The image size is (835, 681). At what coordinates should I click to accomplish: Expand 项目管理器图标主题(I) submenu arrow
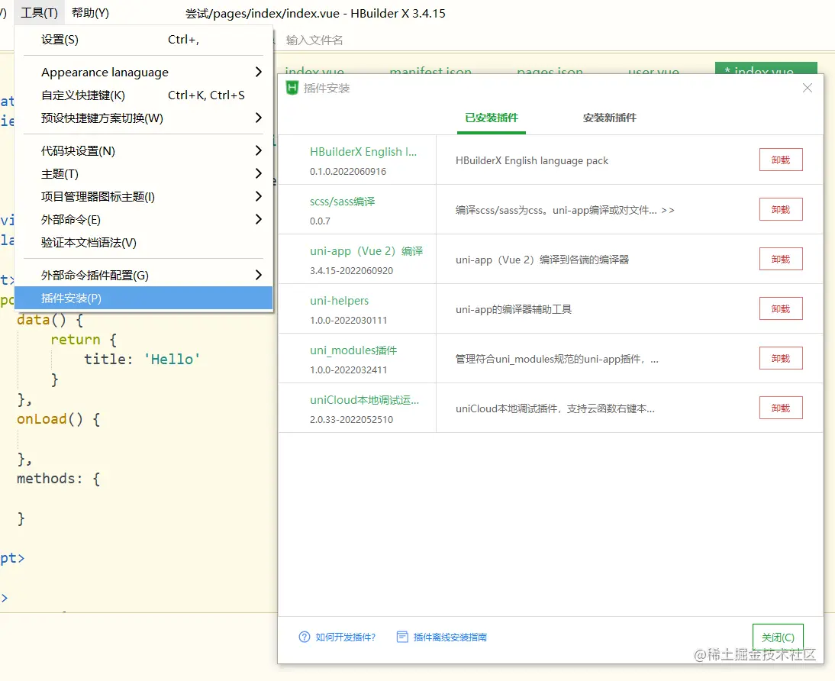[x=258, y=197]
